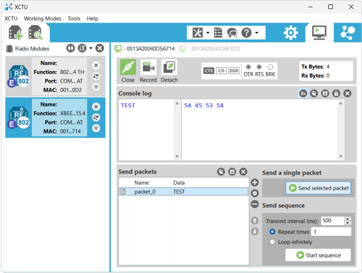
Task: Click the module info icon in Radio Modules header
Action: pos(70,48)
